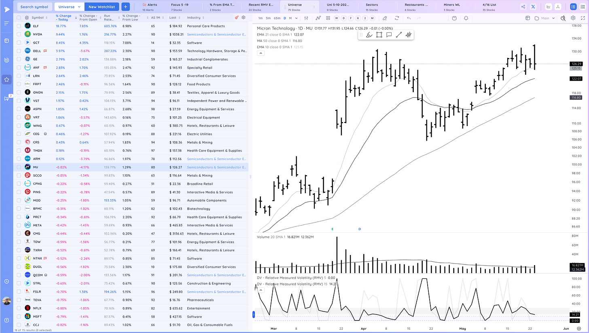This screenshot has width=589, height=333.
Task: Toggle fullscreen chart mode
Action: pyautogui.click(x=583, y=18)
